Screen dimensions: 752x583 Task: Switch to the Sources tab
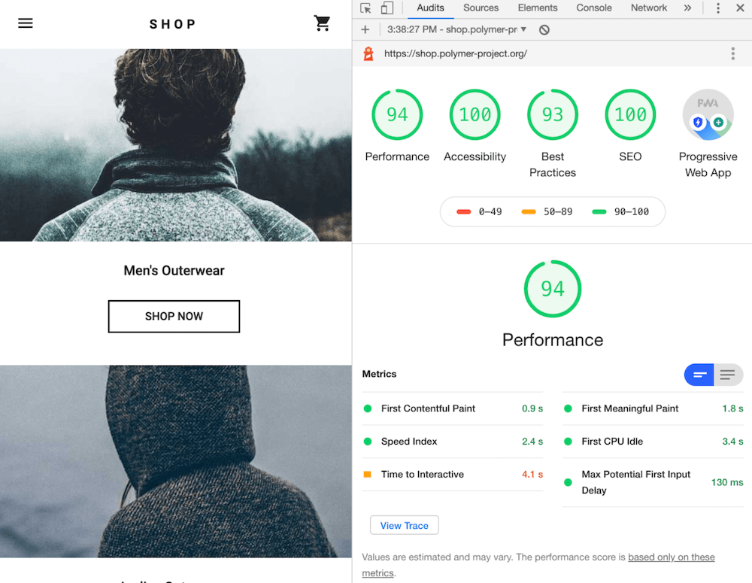[481, 8]
